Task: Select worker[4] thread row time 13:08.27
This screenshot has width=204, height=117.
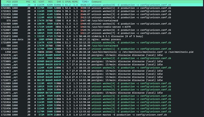Action: tap(102, 99)
